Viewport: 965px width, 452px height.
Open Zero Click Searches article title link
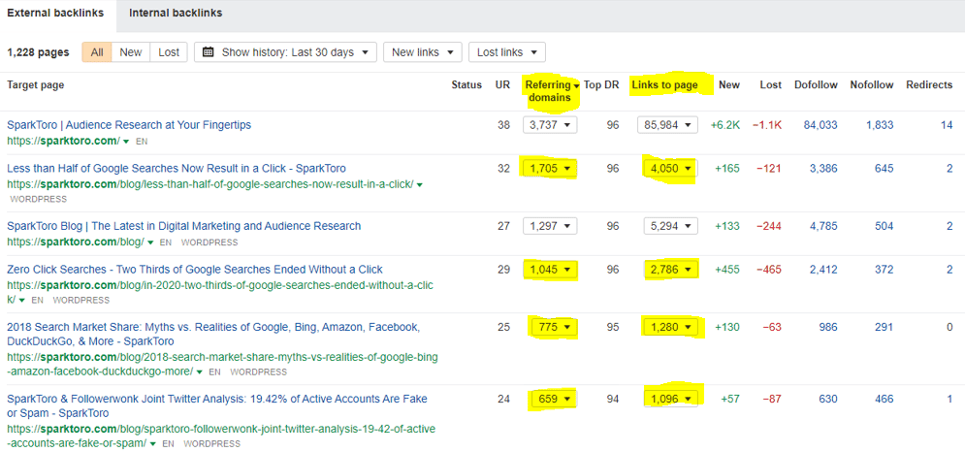coord(195,269)
